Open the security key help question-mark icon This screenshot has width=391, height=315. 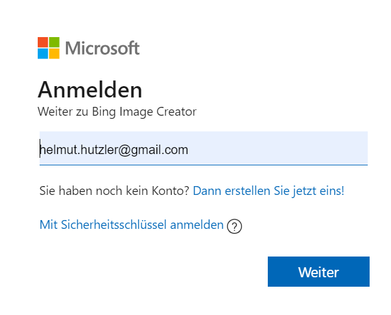click(x=234, y=226)
